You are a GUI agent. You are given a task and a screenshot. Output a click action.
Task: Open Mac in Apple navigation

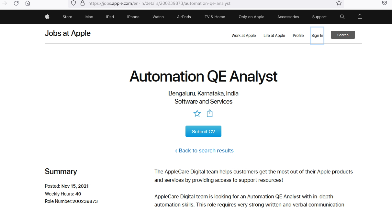pyautogui.click(x=89, y=17)
